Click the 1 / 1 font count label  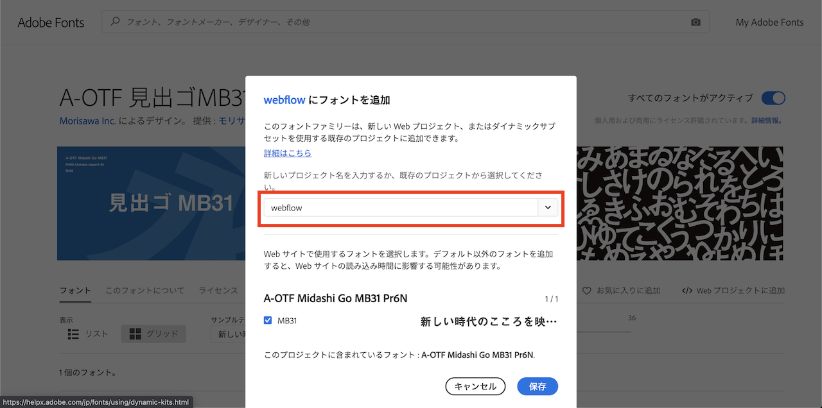[x=552, y=300]
